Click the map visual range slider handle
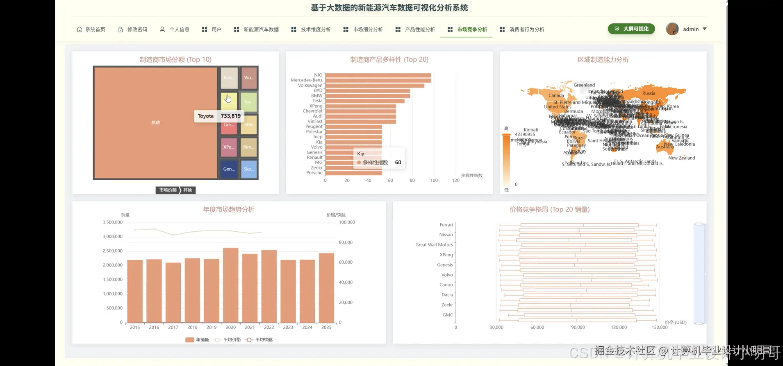The height and width of the screenshot is (366, 783). coord(507,135)
